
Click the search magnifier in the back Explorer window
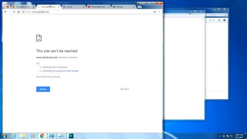click(226, 15)
